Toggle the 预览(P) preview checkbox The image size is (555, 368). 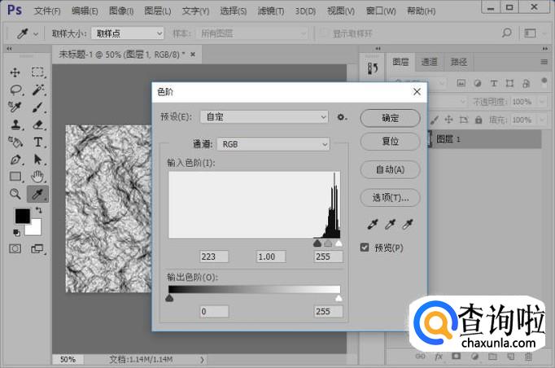[365, 247]
